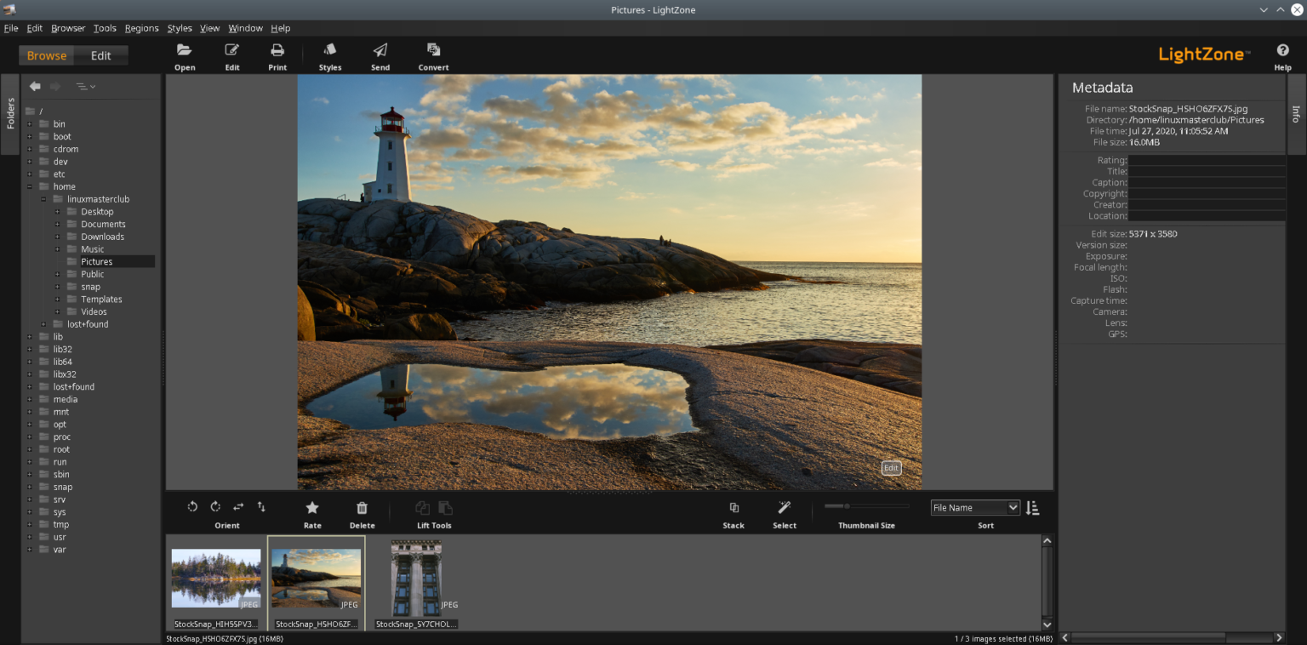Select the root / folder

(x=41, y=111)
